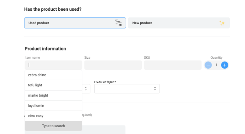
Task: Click the gray text box at the bottom
Action: (104, 130)
